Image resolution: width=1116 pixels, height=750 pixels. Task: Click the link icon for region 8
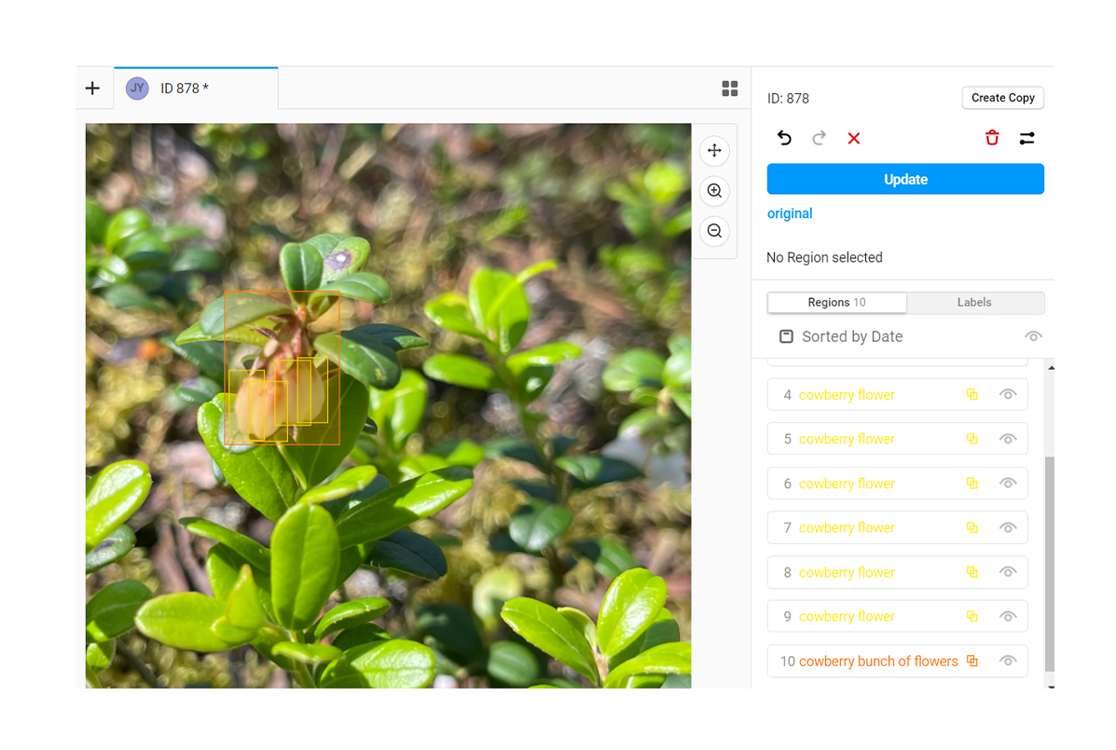[x=972, y=572]
